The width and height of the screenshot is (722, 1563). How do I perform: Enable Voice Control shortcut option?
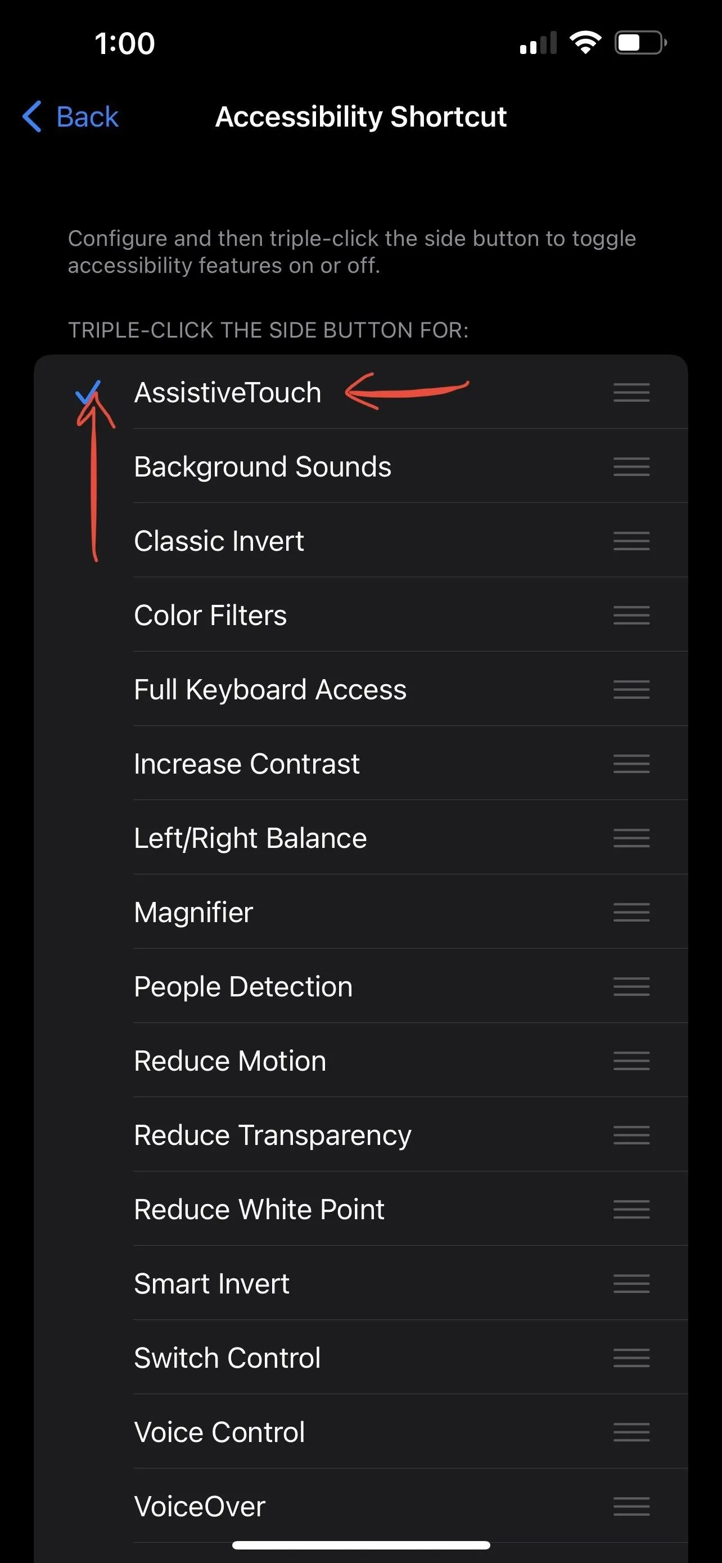click(360, 1432)
